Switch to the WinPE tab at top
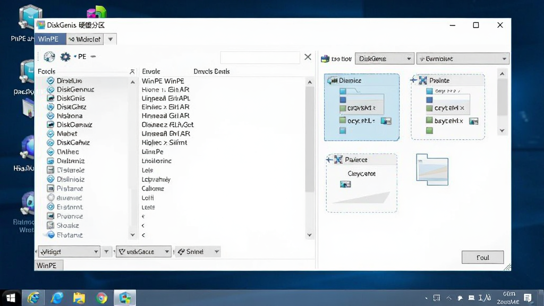This screenshot has width=544, height=306. click(x=50, y=39)
